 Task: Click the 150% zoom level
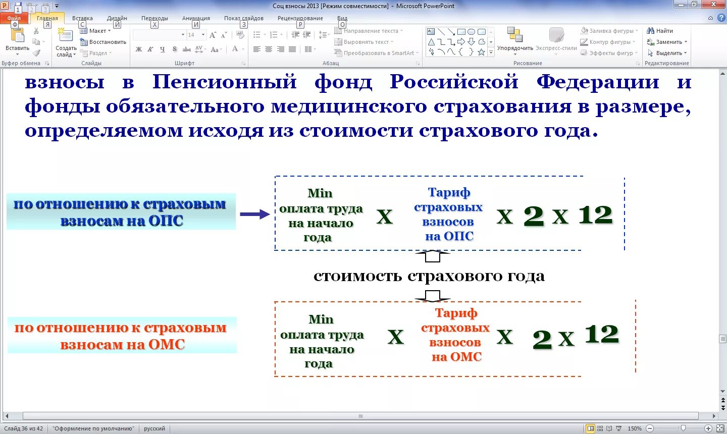[635, 428]
